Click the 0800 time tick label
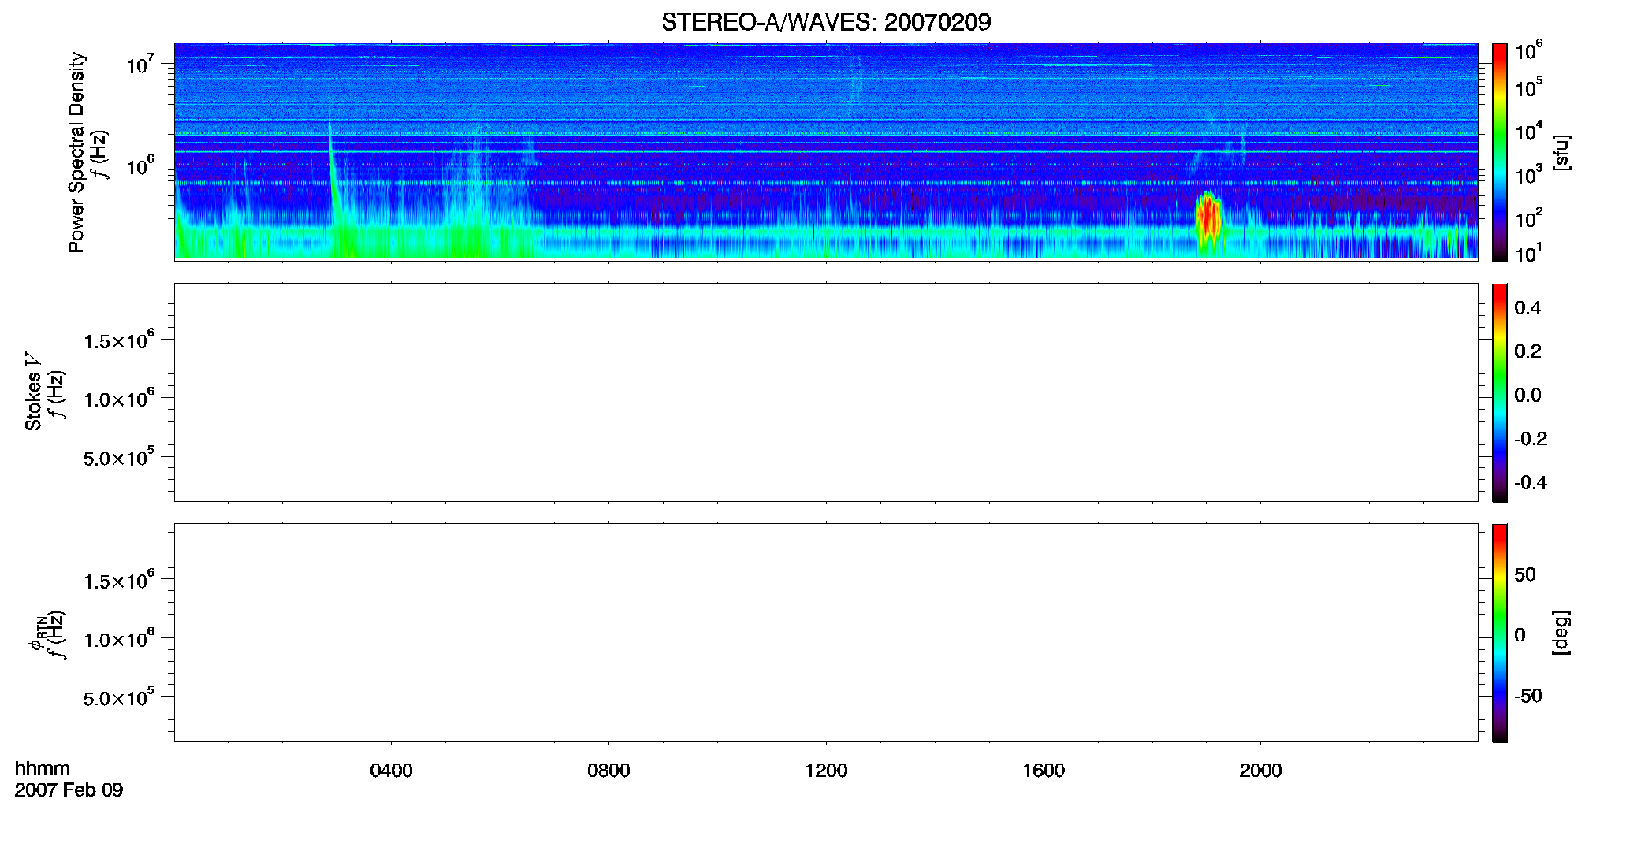This screenshot has height=851, width=1652. [x=608, y=771]
